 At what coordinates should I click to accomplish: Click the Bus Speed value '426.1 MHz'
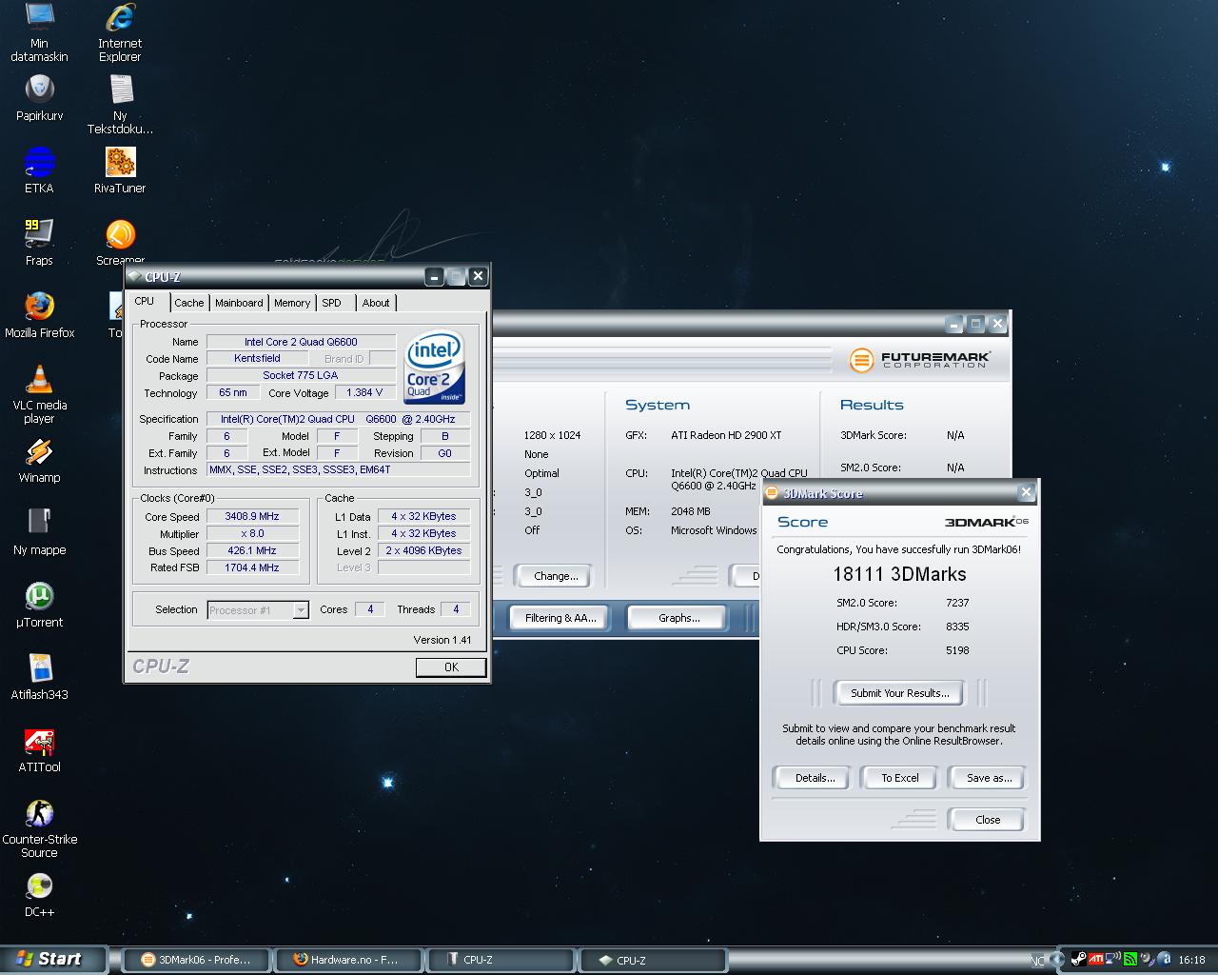tap(251, 551)
